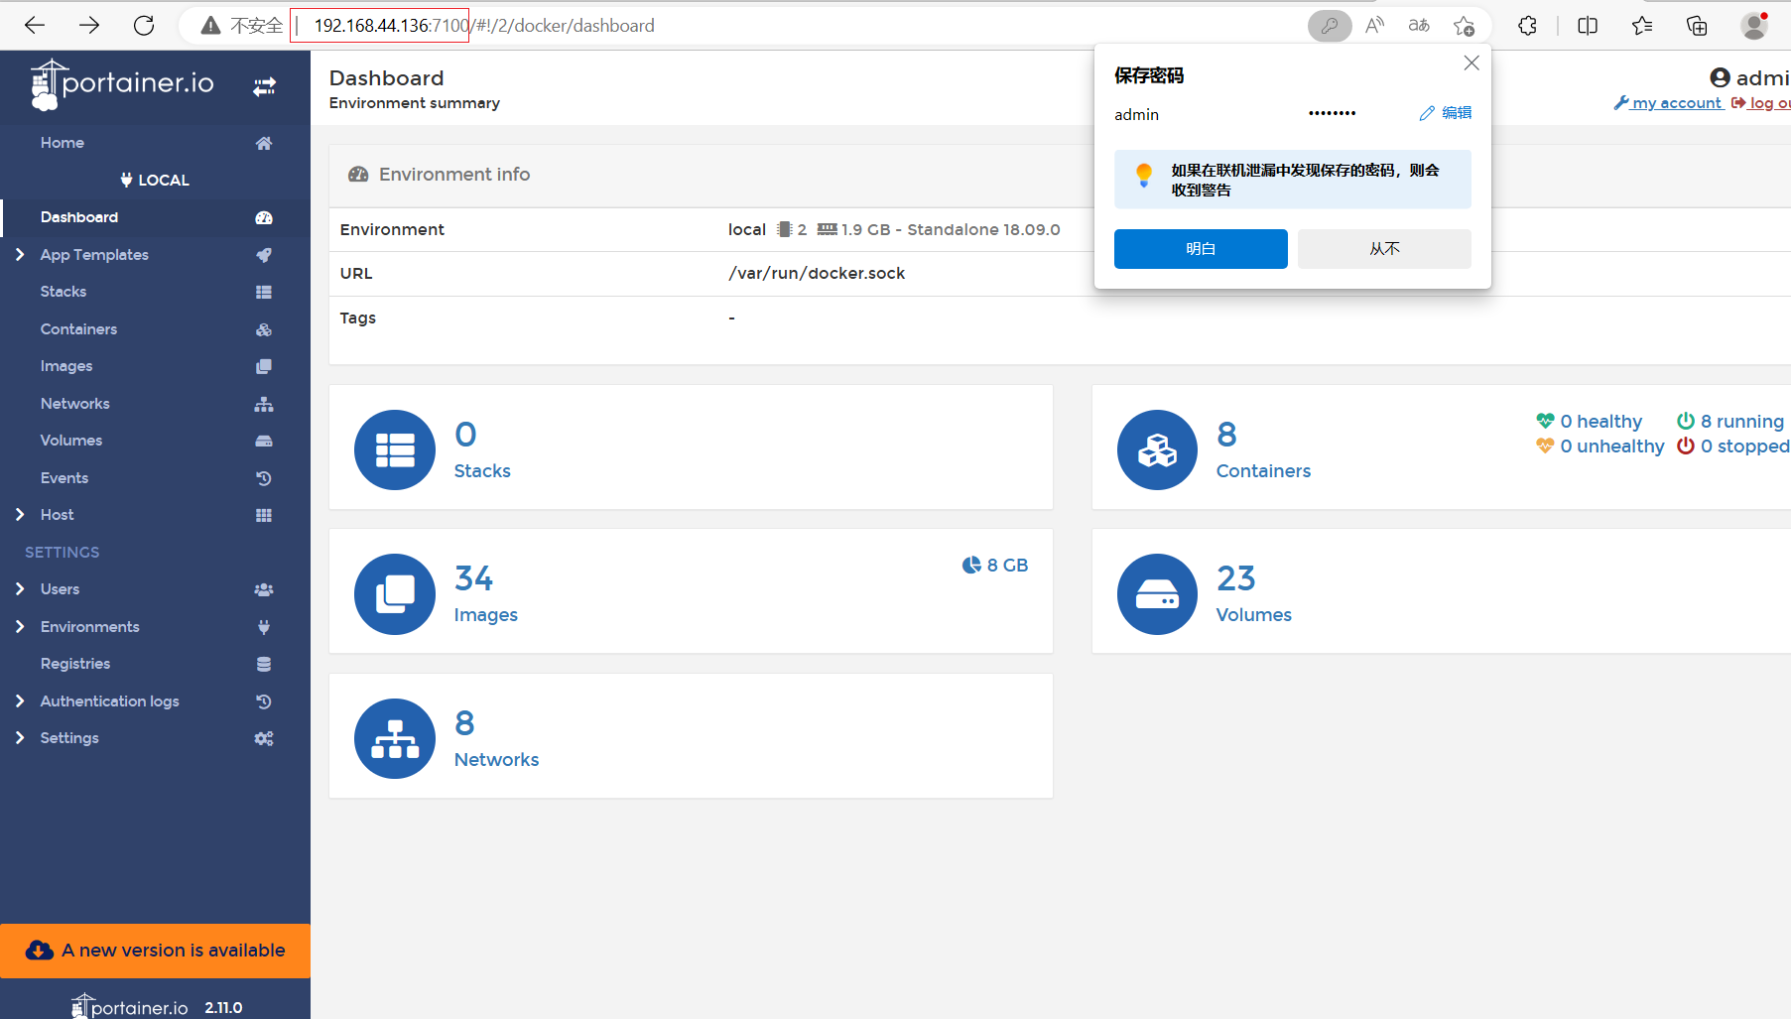Expand the Users sidebar section
Viewport: 1791px width, 1019px height.
20,589
